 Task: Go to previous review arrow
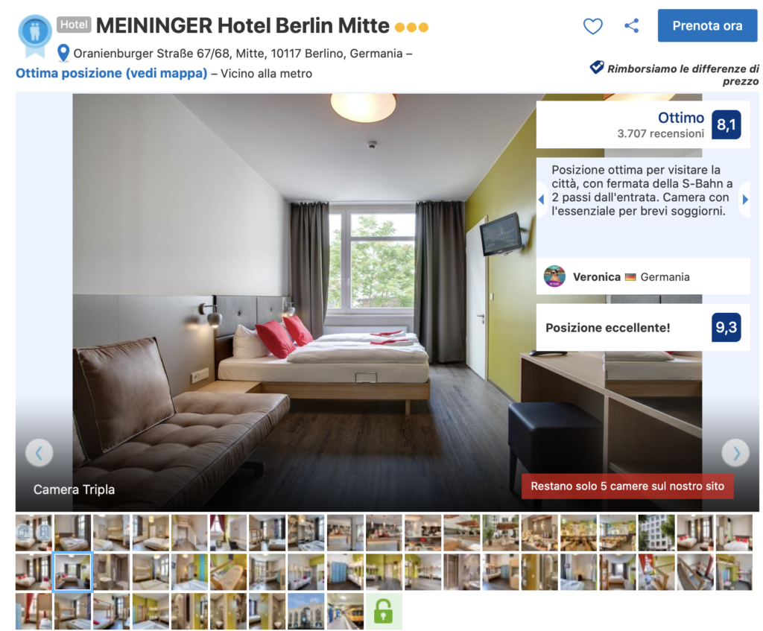(541, 200)
